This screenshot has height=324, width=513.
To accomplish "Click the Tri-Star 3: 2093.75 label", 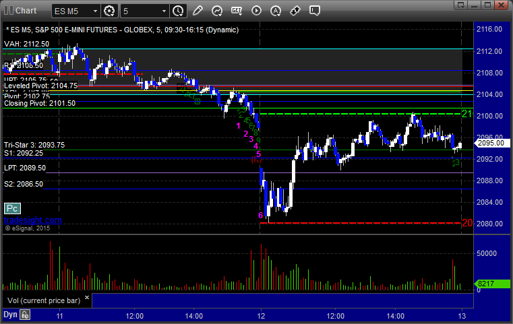I will tap(34, 145).
